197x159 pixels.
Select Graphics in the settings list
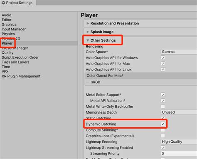pyautogui.click(x=9, y=25)
